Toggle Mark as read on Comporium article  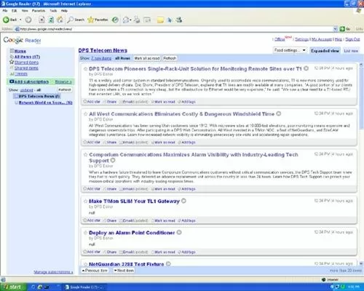163,189
